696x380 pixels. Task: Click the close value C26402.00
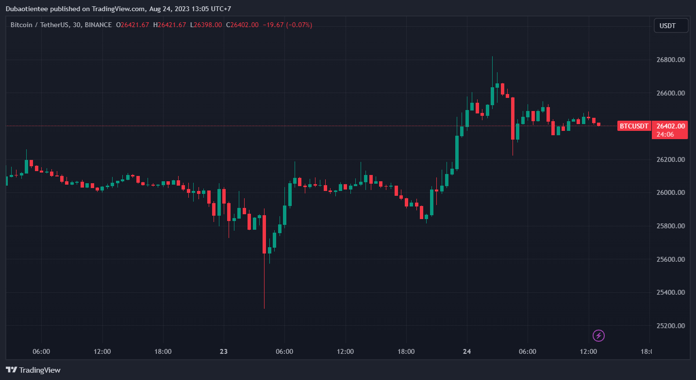pos(244,25)
